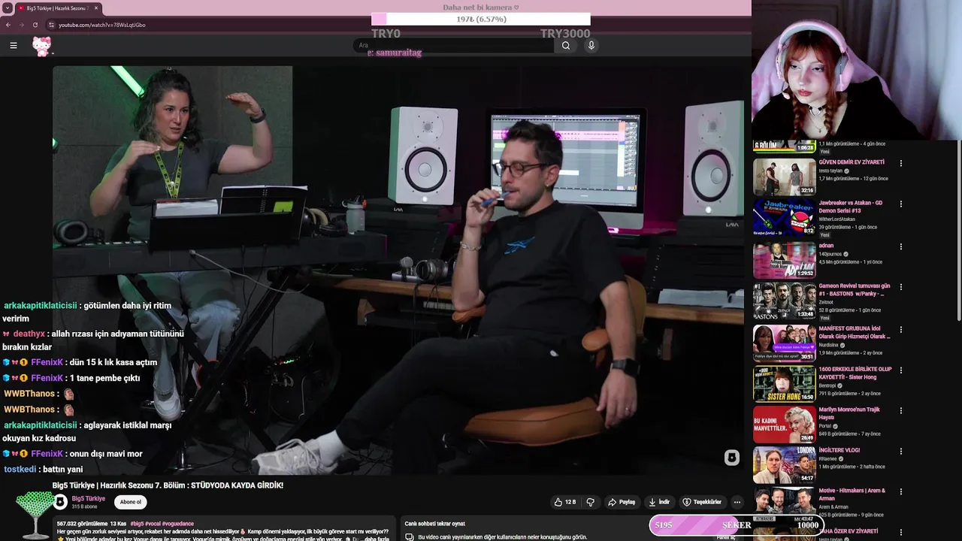The image size is (962, 541).
Task: Open MANİFEST GRUBUNA İdol video thumbnail
Action: (x=785, y=343)
